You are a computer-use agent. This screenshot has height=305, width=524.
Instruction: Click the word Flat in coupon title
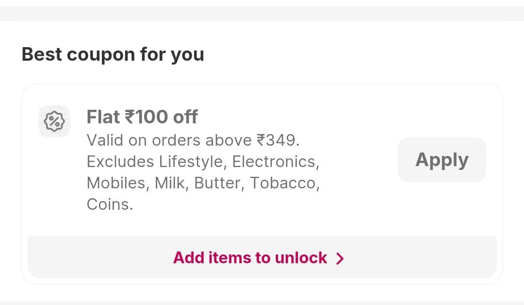pyautogui.click(x=103, y=117)
